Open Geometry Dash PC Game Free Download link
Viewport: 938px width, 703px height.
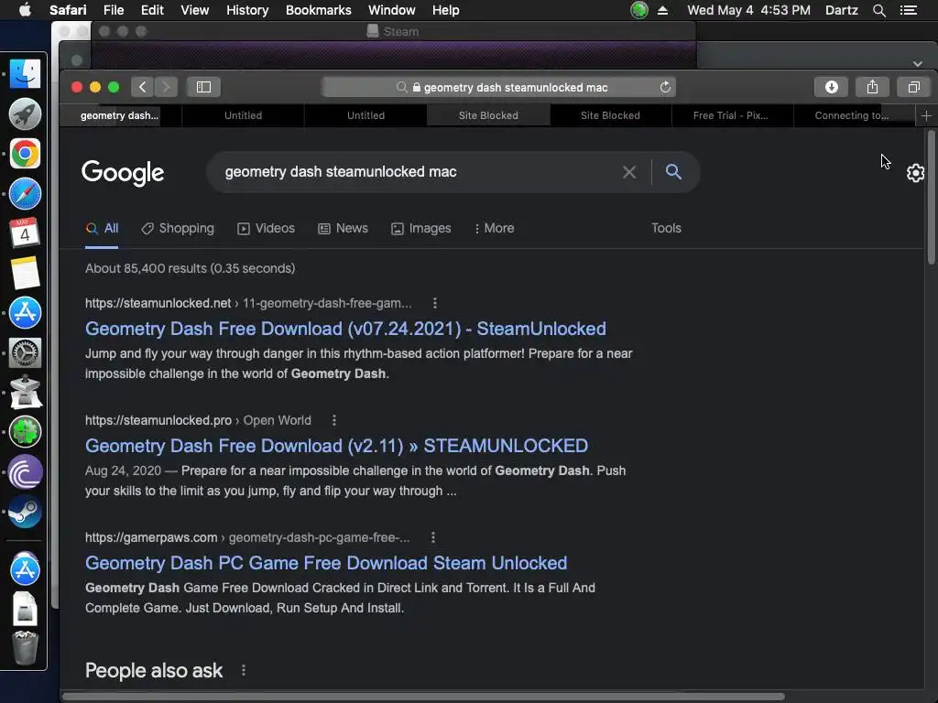tap(326, 563)
